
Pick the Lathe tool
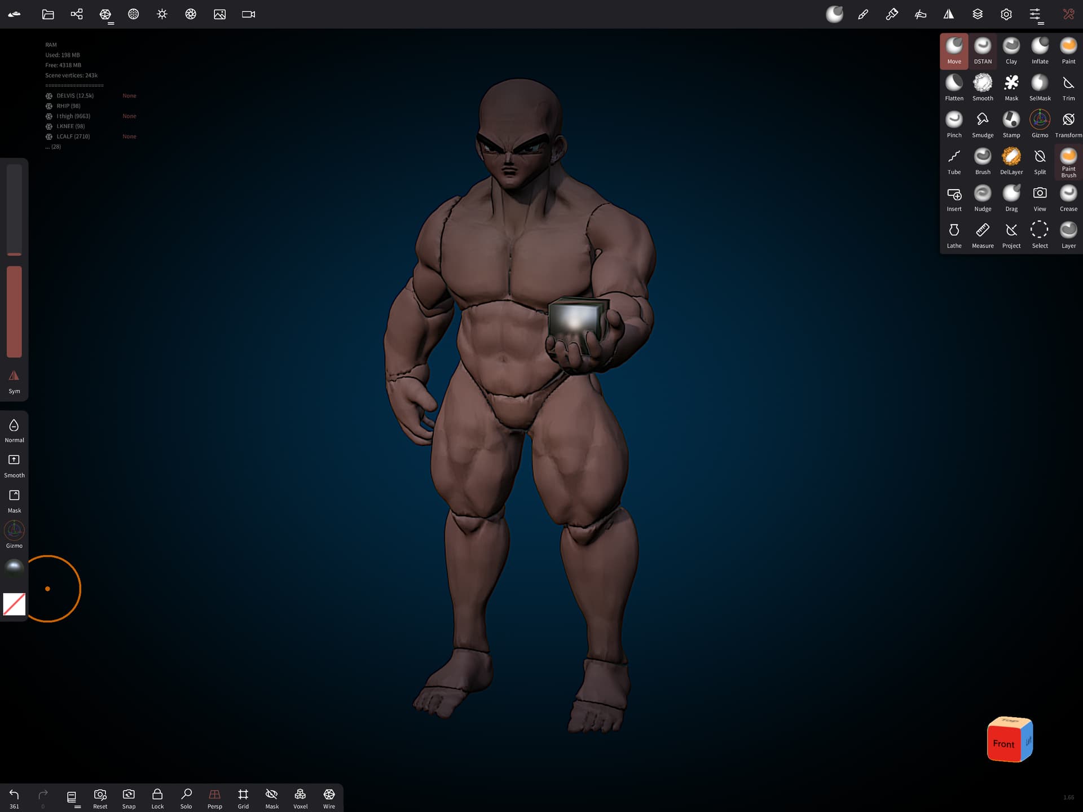tap(954, 235)
